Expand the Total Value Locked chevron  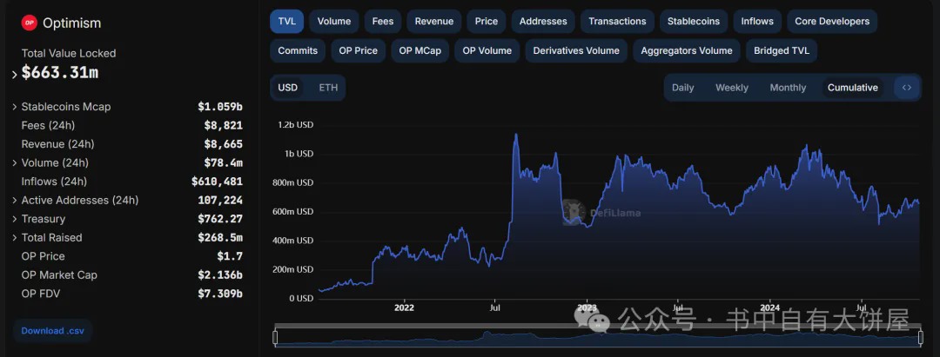[x=15, y=75]
